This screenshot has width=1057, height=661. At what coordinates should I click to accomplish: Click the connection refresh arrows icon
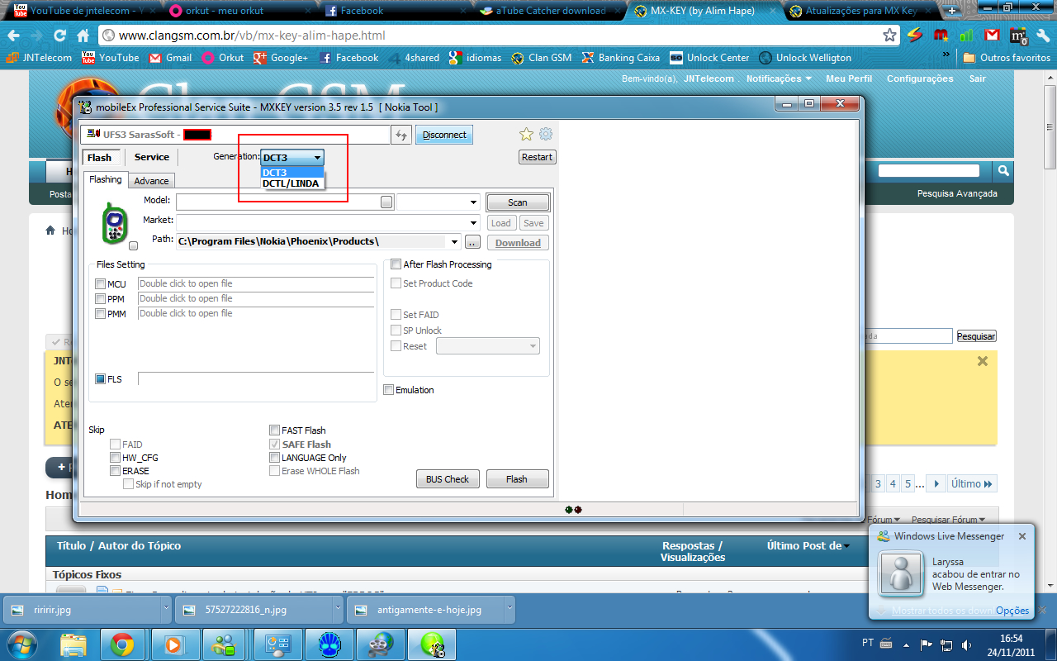pos(401,135)
